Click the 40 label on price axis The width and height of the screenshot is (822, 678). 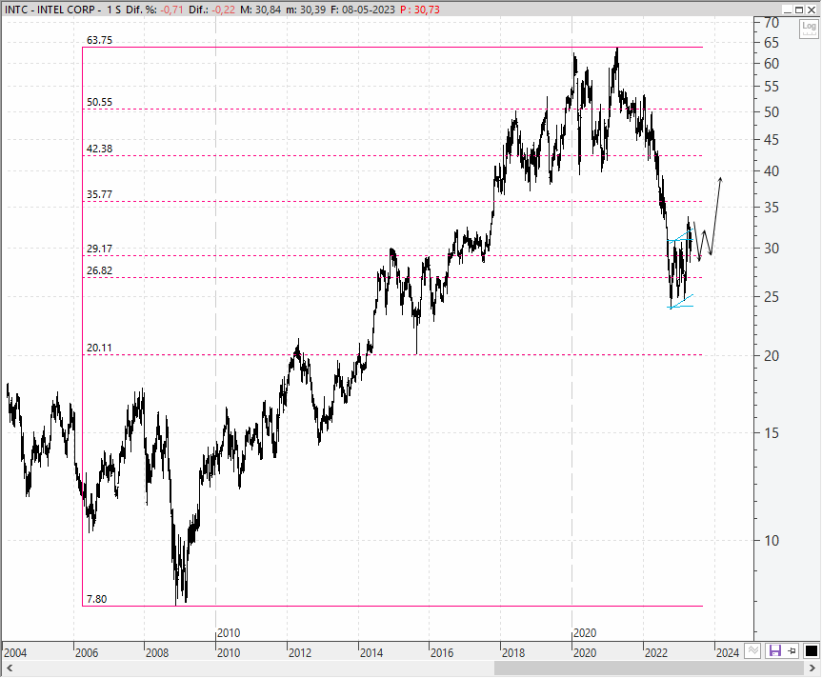(x=772, y=171)
